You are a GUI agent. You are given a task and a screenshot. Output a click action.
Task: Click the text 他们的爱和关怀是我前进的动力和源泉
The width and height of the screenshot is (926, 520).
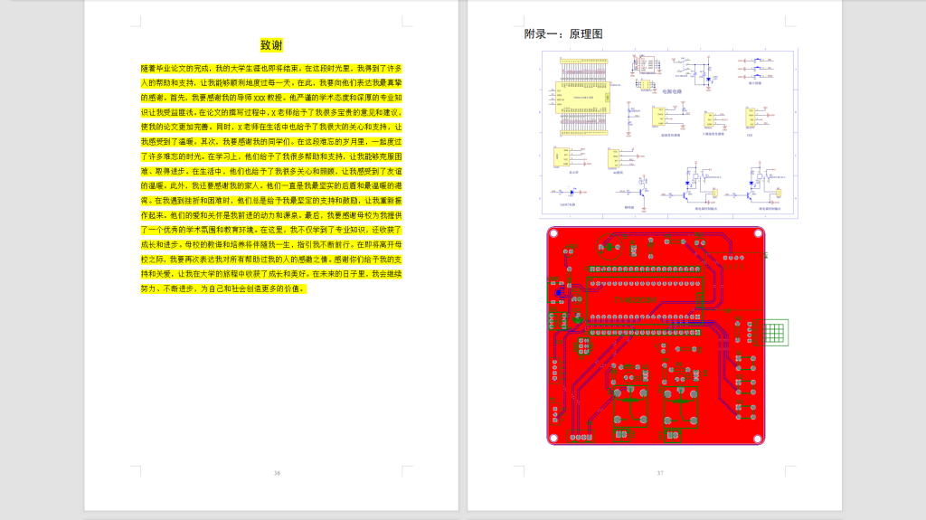[234, 215]
